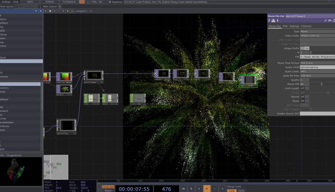The image size is (335, 192).
Task: Toggle the Pause parameter switch
Action: pyautogui.click(x=305, y=101)
